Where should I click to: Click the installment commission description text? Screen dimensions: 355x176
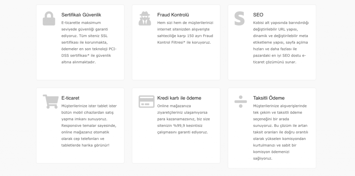(x=281, y=132)
